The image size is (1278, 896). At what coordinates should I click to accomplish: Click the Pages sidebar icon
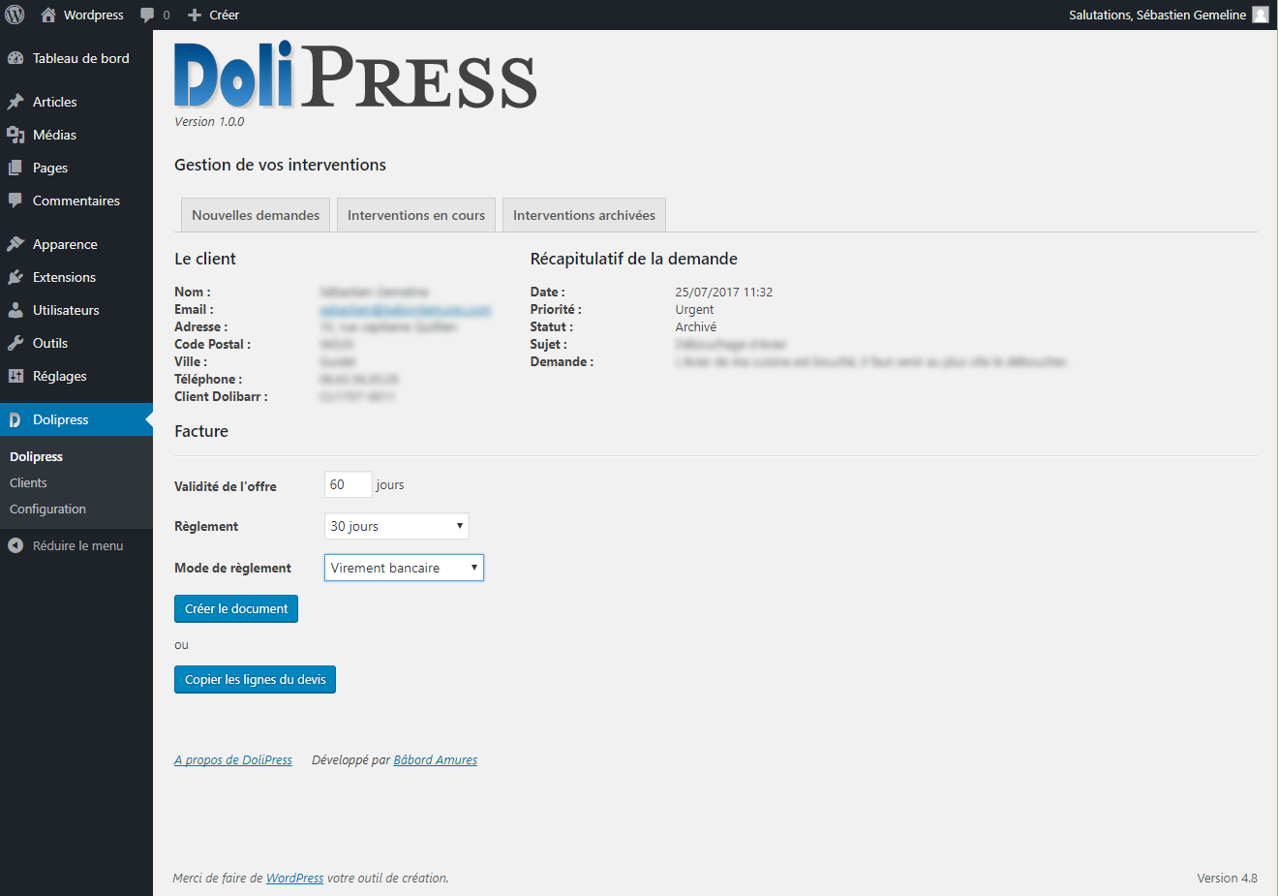pos(15,168)
